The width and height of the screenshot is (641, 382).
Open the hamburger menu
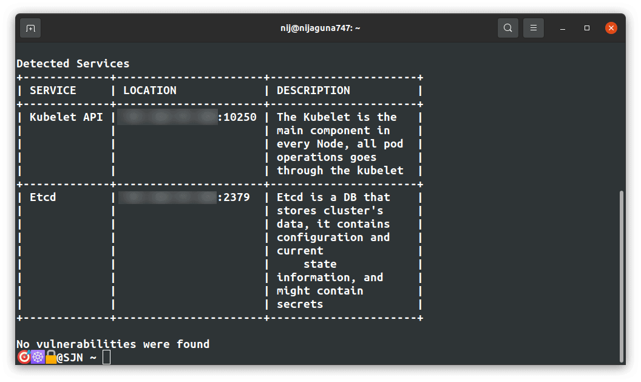pyautogui.click(x=534, y=28)
